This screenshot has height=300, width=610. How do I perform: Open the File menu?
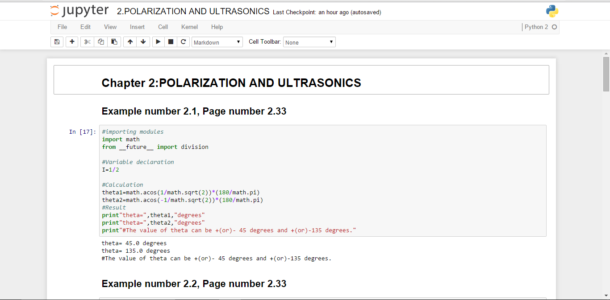click(x=62, y=27)
